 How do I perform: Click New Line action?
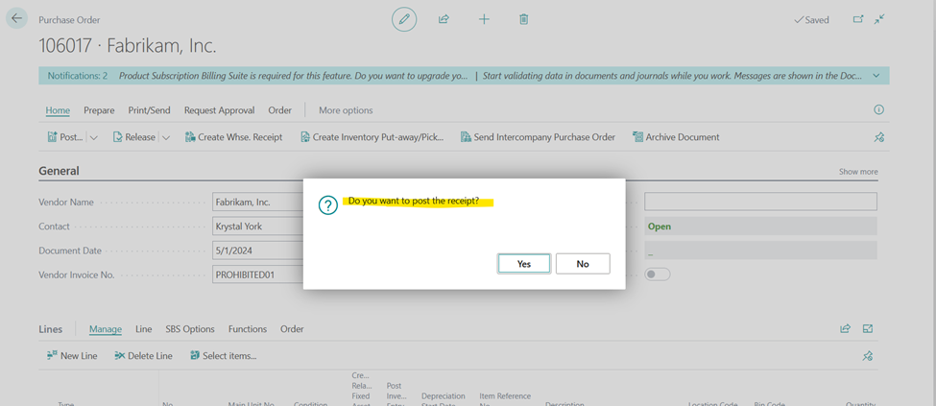tap(72, 356)
